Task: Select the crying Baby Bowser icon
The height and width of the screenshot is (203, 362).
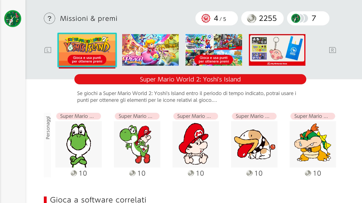Action: click(x=313, y=144)
